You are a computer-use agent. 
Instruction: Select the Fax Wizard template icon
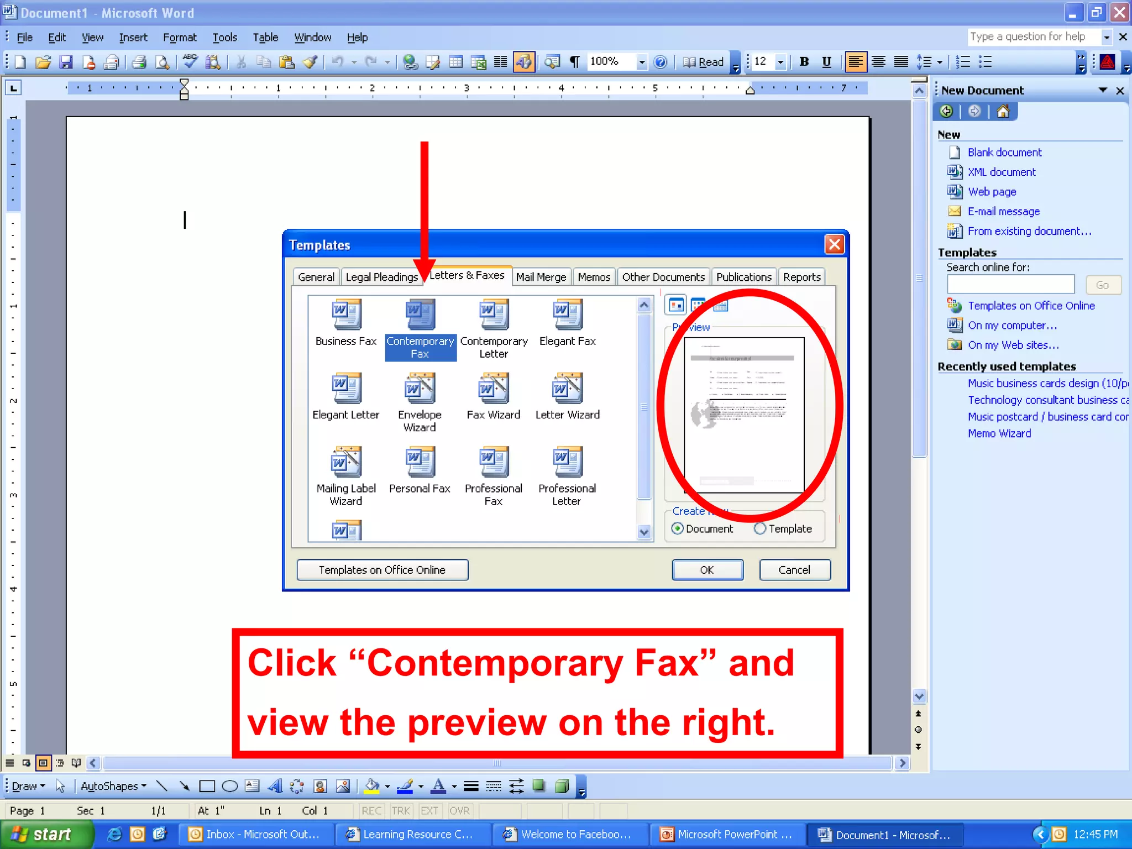(494, 396)
